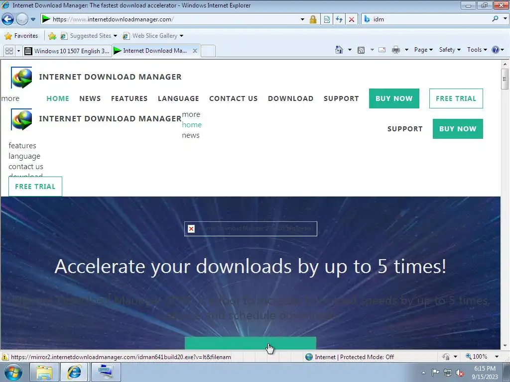Screen dimensions: 510x382
Task: Click the Read Mail icon
Action: [382, 50]
